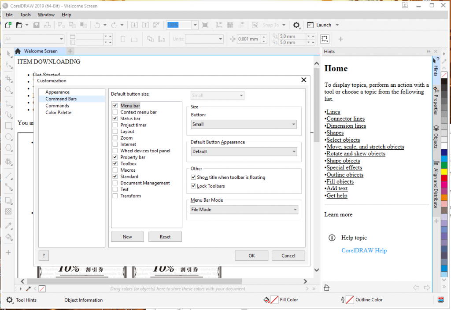
Task: Pick the yellow color palette swatch
Action: (444, 172)
